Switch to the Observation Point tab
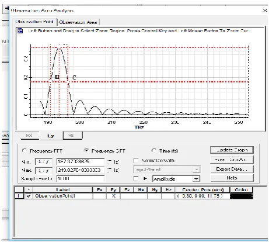This screenshot has height=242, width=269. tap(34, 22)
